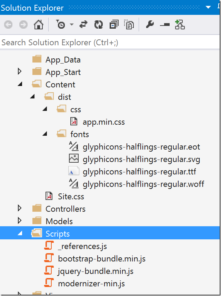Toggle the Show All Files icon

129,25
